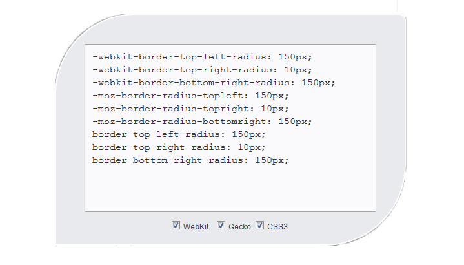Image resolution: width=464 pixels, height=265 pixels.
Task: Click the -webkit-border-bottom-right-radius code line
Action: (x=214, y=83)
